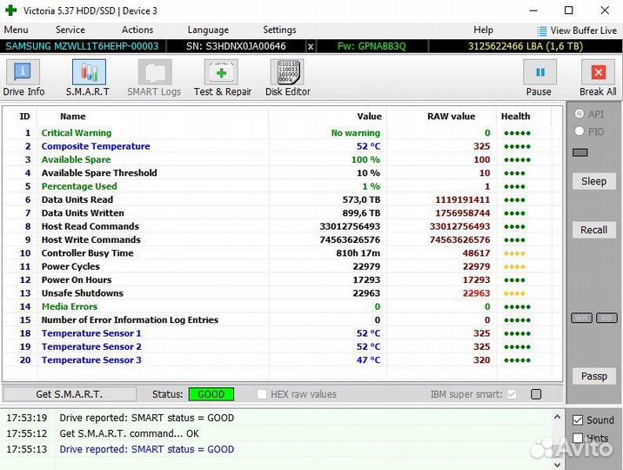Click the Break All icon
Image resolution: width=623 pixels, height=470 pixels.
[598, 77]
